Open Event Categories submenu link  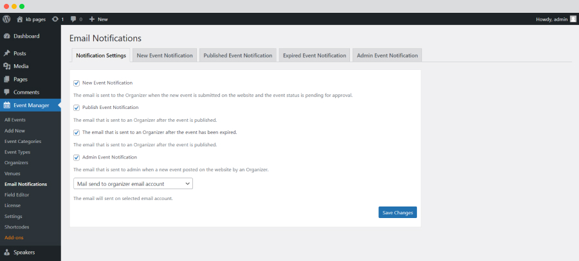pyautogui.click(x=23, y=141)
